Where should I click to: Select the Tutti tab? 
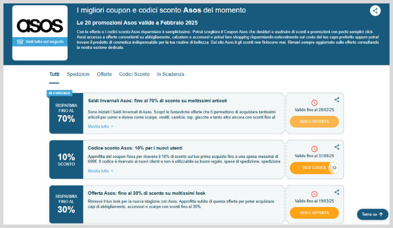coord(54,75)
